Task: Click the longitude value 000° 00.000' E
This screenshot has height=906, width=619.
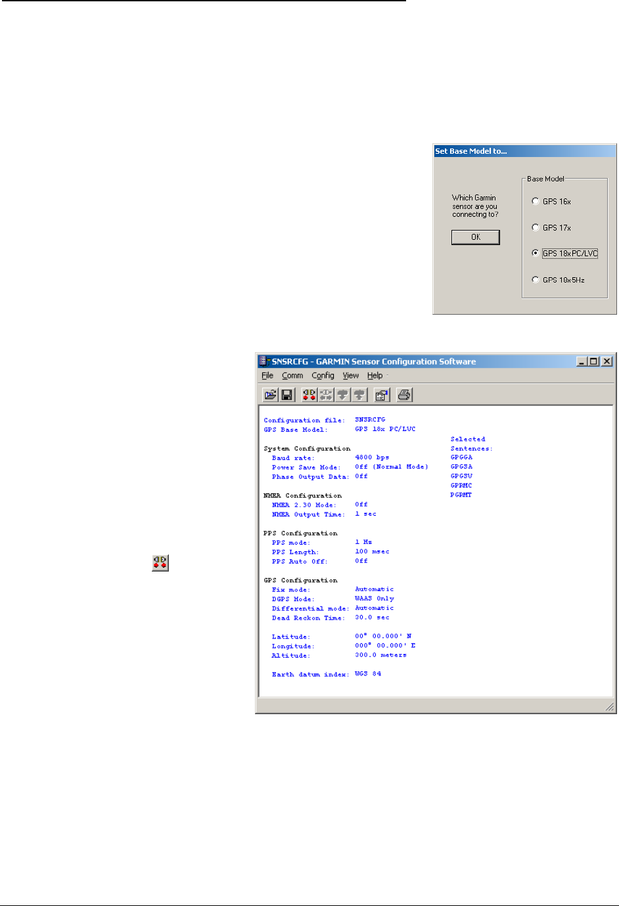Action: [385, 645]
